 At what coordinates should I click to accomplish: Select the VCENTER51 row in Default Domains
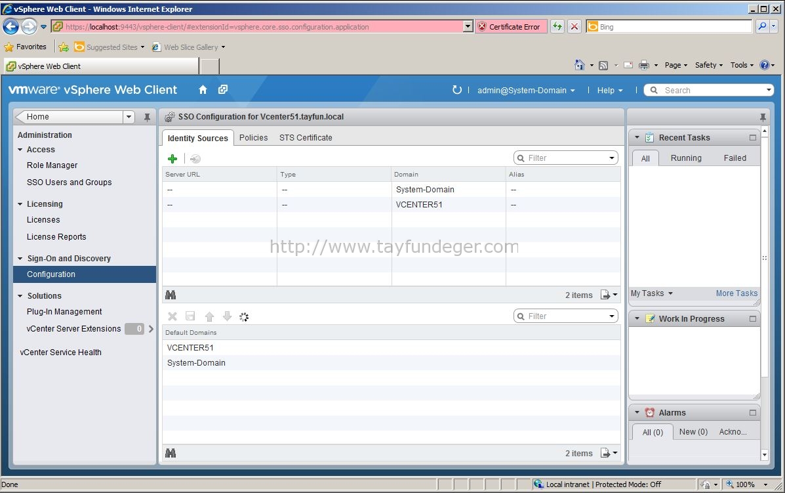click(x=391, y=348)
